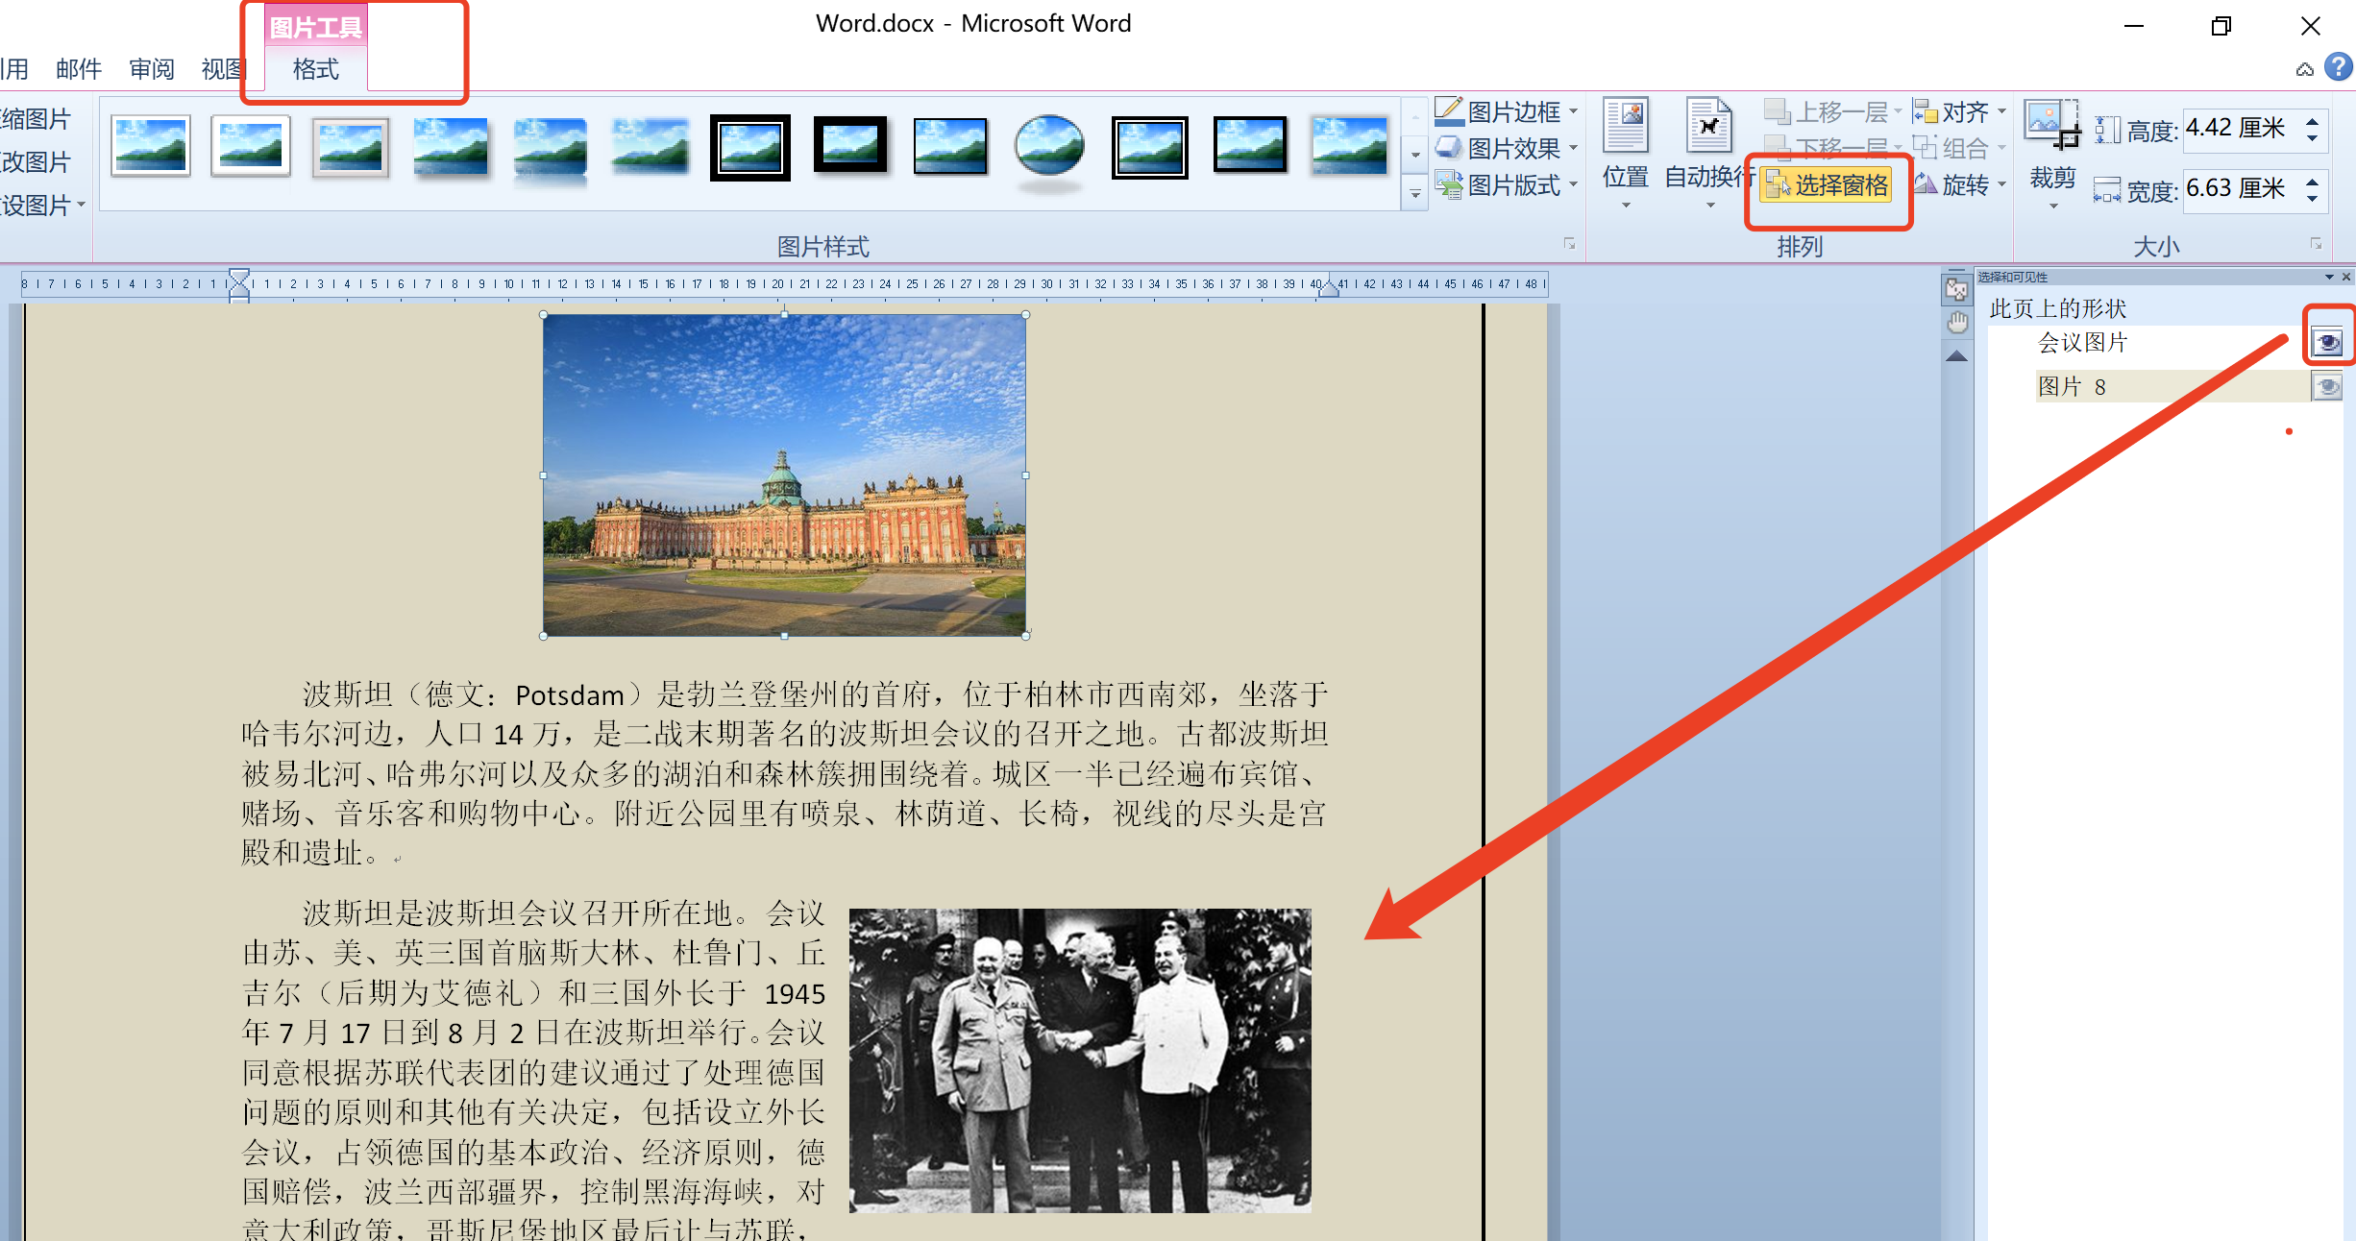This screenshot has height=1241, width=2356.
Task: Expand the picture styles gallery more arrow
Action: [1415, 194]
